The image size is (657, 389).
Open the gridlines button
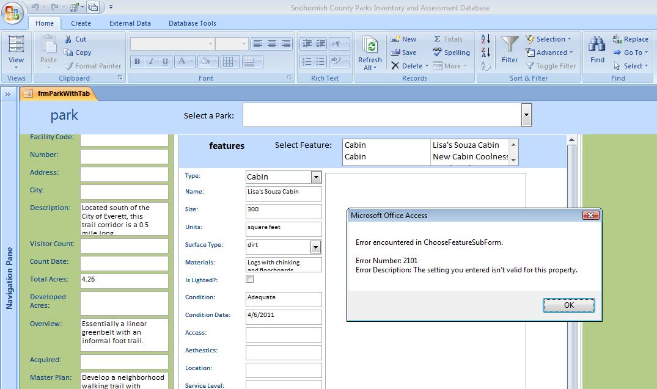tap(230, 62)
